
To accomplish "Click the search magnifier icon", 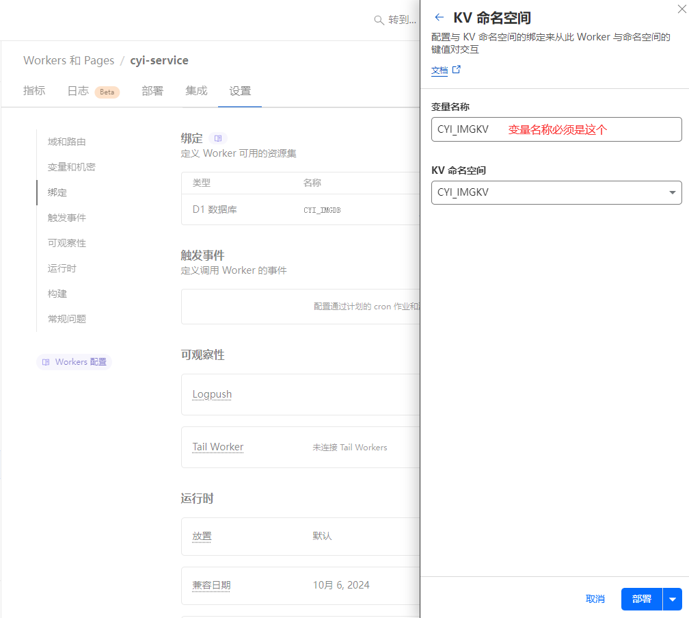I will 379,21.
